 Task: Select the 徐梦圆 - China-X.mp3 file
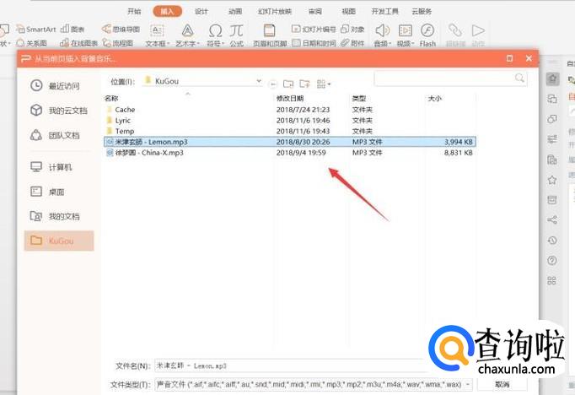pos(290,153)
